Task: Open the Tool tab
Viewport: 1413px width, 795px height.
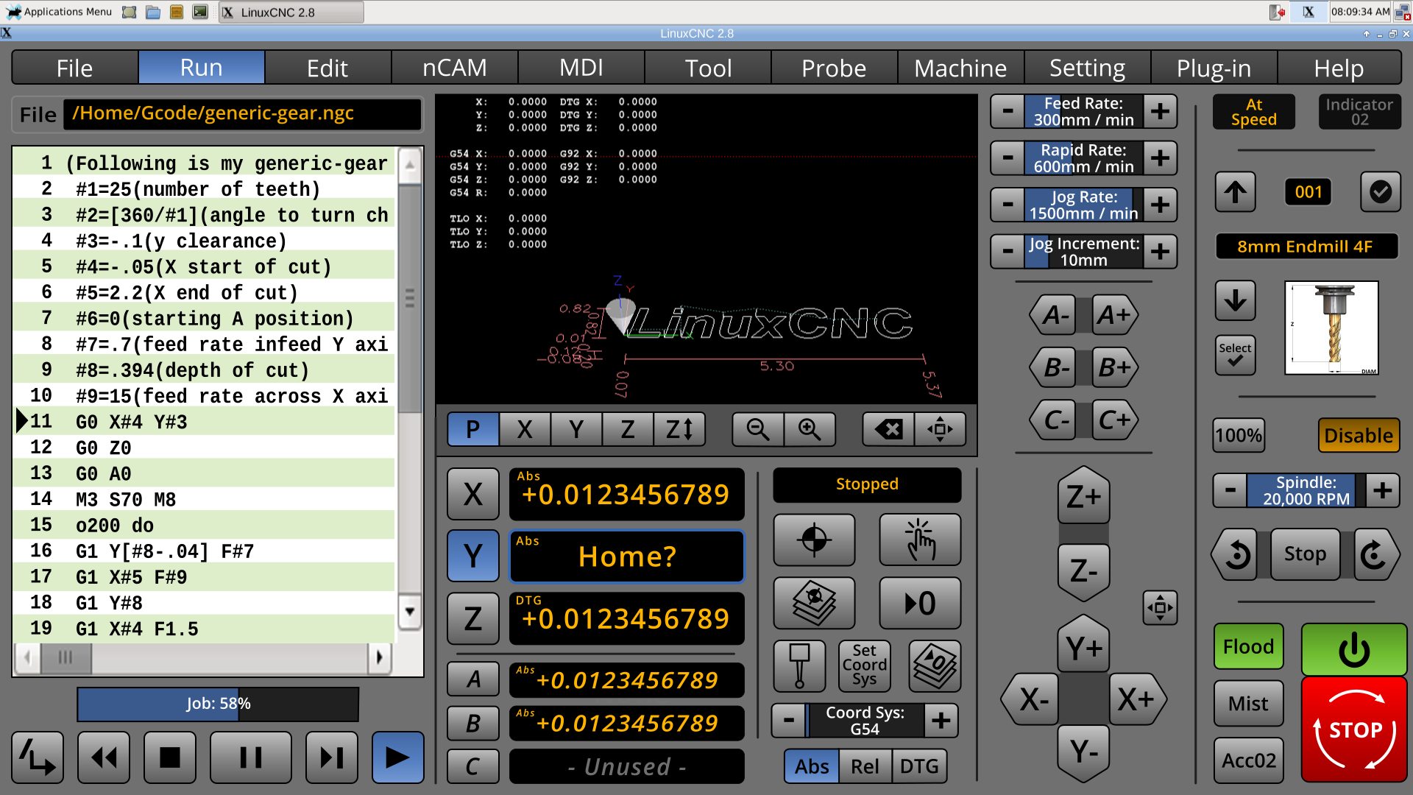Action: click(706, 67)
